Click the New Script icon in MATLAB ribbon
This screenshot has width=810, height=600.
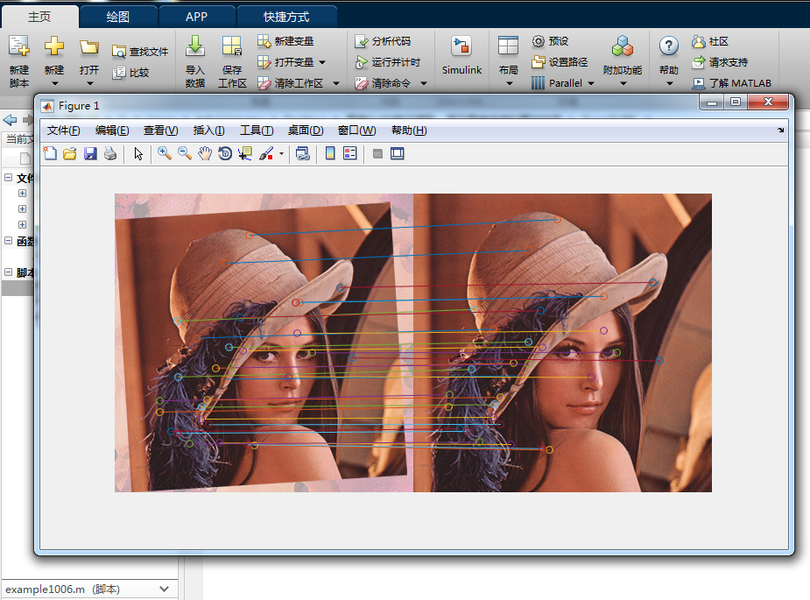pos(19,47)
